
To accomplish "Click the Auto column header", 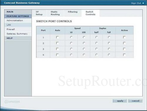I will pyautogui.click(x=58, y=30).
